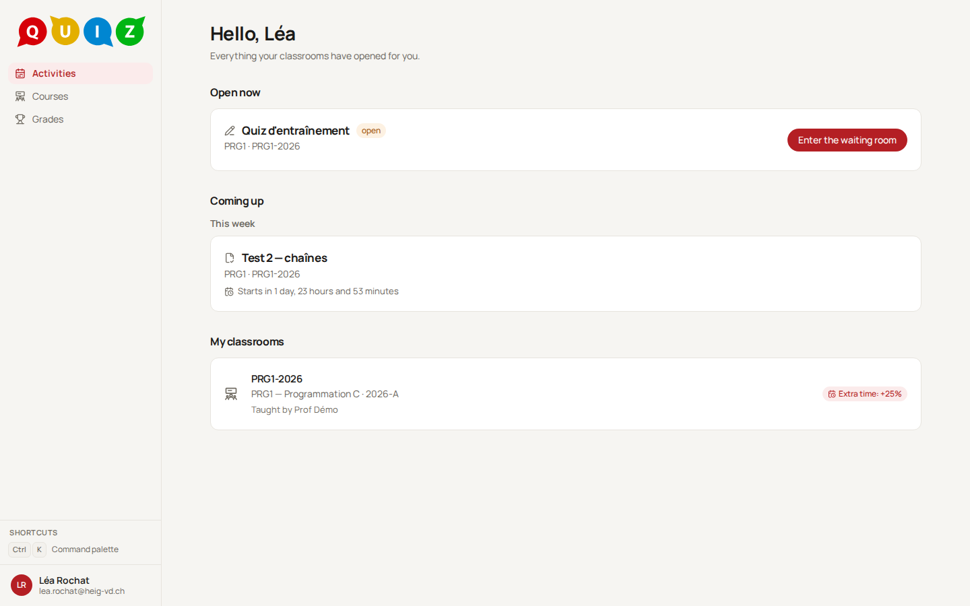Screen dimensions: 970x606
Task: Click the document icon beside Test 2 — chaînes
Action: [230, 258]
